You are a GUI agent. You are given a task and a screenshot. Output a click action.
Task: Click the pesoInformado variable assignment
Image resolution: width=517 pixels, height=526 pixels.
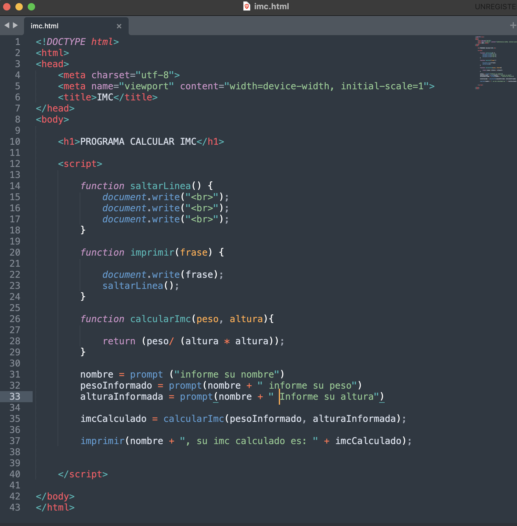point(221,386)
